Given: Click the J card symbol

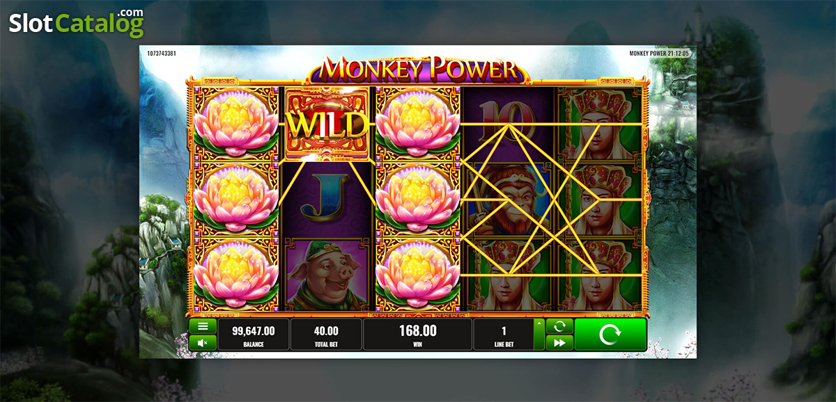Looking at the screenshot, I should [x=327, y=198].
